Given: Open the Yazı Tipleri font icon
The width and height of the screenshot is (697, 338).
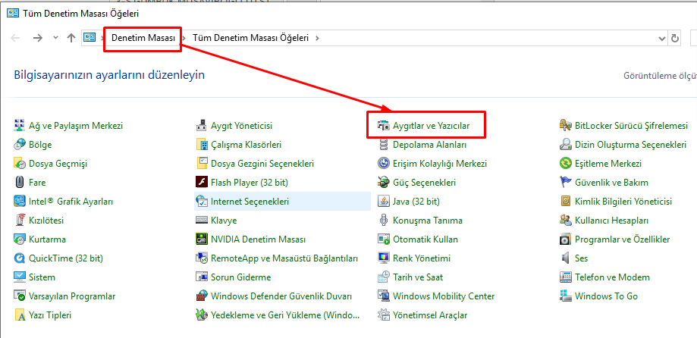Looking at the screenshot, I should point(20,315).
